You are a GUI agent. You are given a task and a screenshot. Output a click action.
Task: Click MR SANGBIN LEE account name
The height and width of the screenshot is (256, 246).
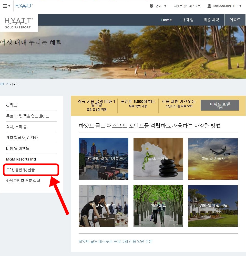[225, 6]
